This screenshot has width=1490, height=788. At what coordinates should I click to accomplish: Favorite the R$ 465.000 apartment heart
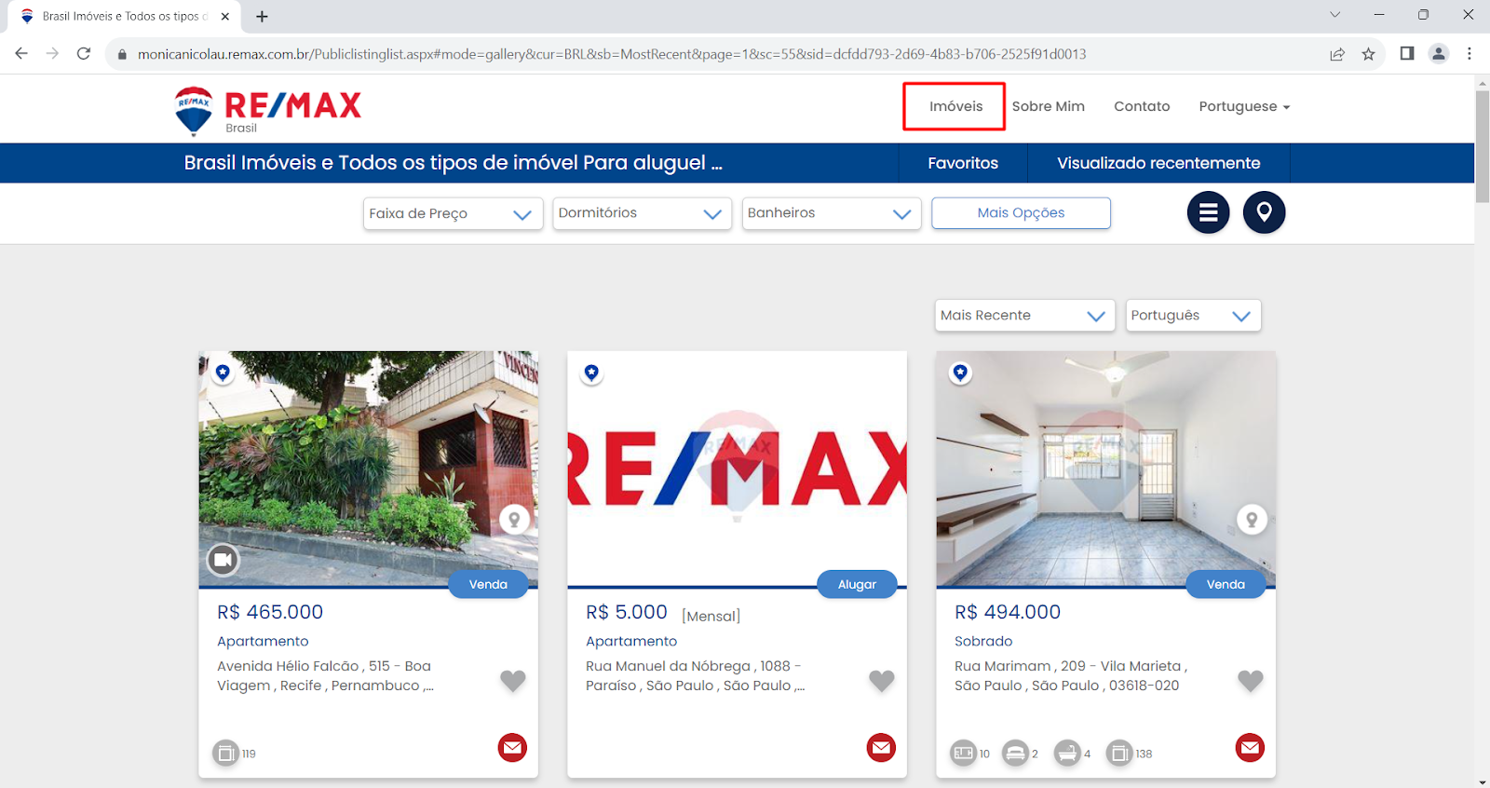pyautogui.click(x=513, y=681)
